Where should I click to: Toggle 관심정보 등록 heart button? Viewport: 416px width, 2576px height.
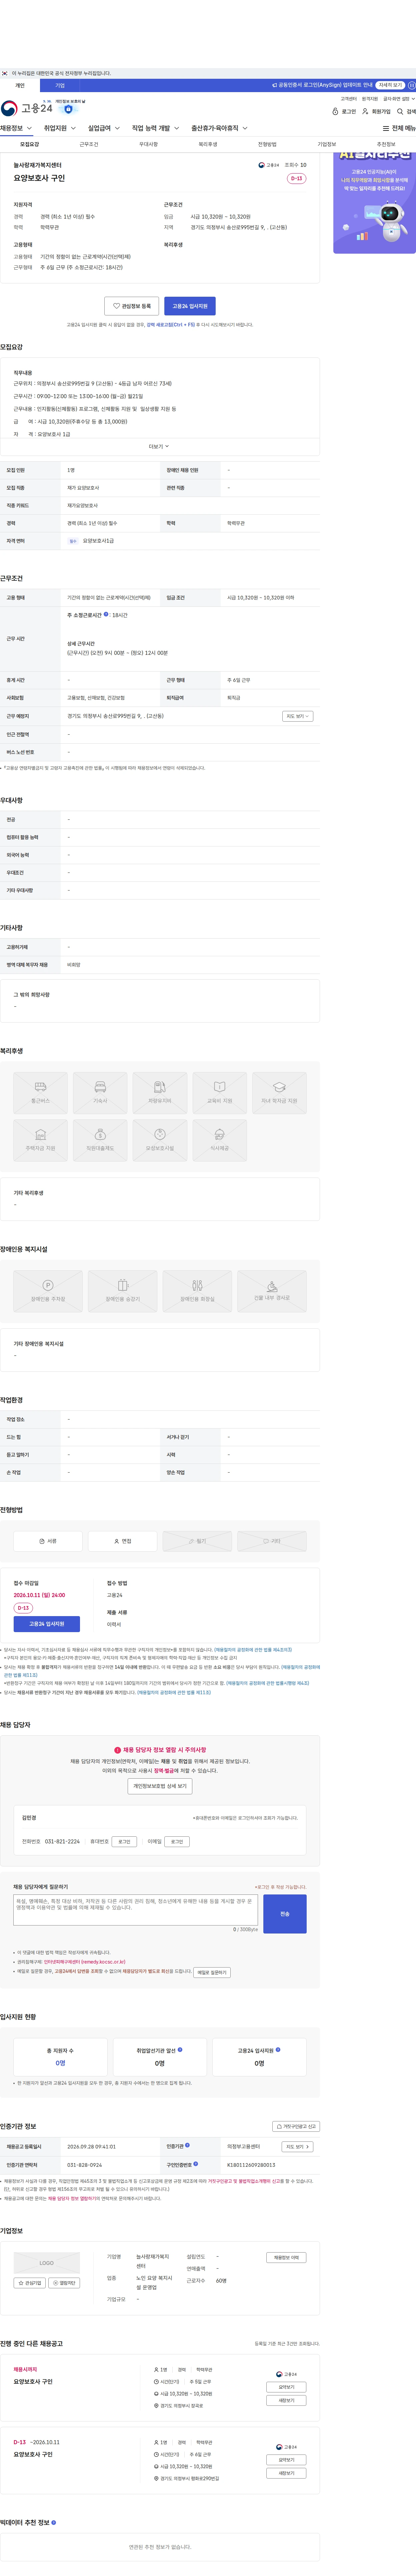pyautogui.click(x=132, y=306)
